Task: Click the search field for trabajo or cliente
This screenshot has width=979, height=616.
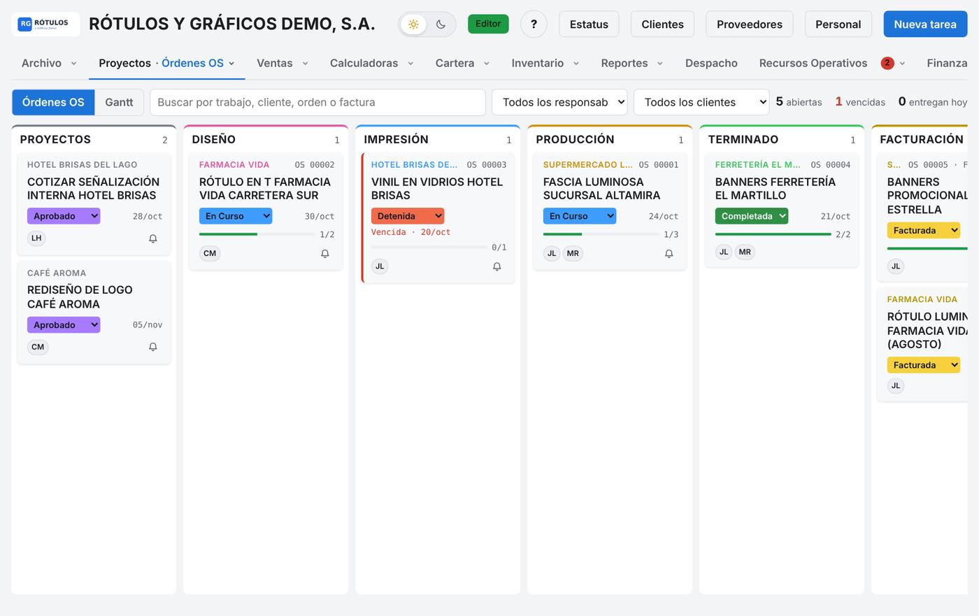Action: coord(317,102)
